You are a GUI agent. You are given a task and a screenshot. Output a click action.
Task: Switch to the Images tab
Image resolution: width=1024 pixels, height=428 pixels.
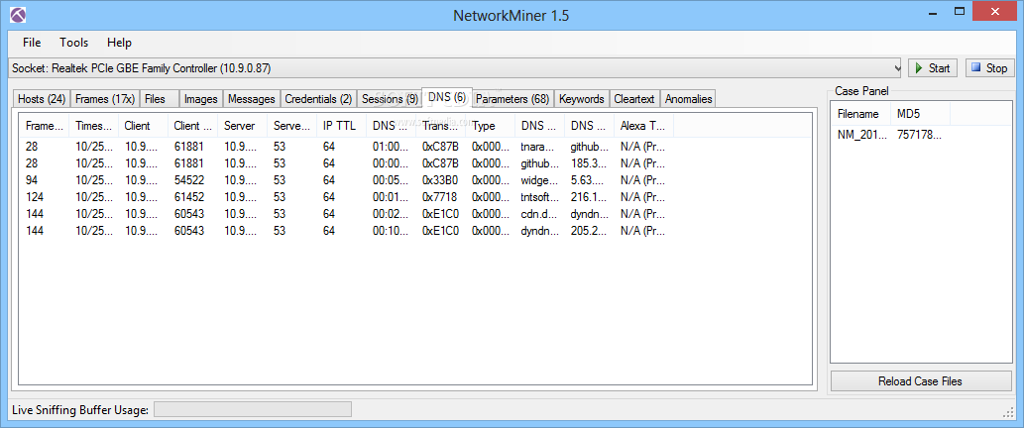(201, 99)
